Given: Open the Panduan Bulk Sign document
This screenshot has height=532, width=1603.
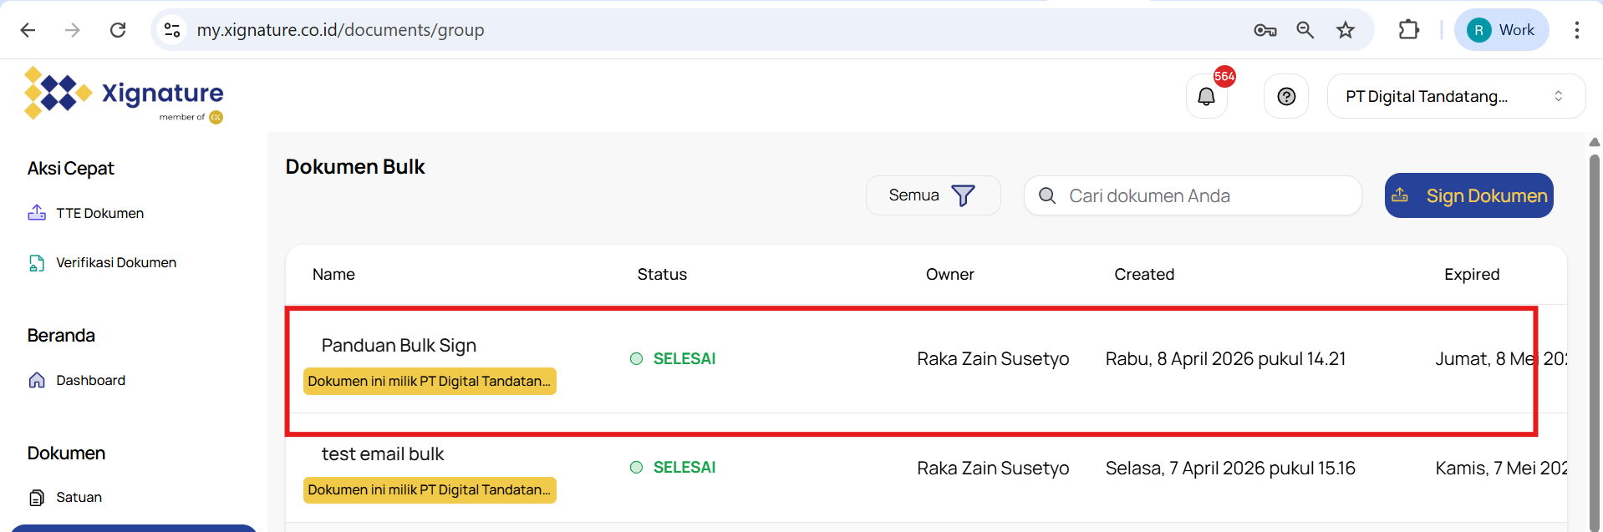Looking at the screenshot, I should click(399, 346).
